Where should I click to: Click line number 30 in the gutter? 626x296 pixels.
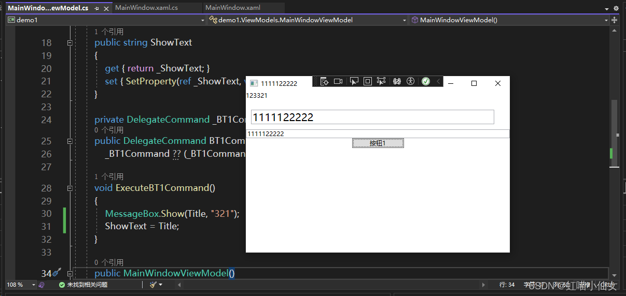(x=46, y=214)
